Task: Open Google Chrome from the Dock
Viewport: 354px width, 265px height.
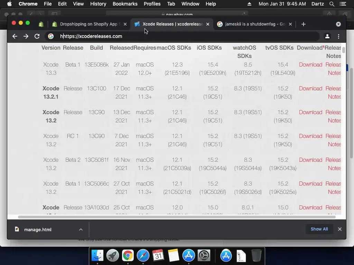Action: click(x=128, y=256)
